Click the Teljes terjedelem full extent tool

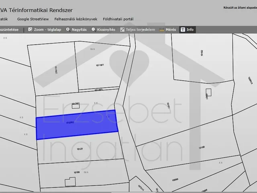pos(137,29)
